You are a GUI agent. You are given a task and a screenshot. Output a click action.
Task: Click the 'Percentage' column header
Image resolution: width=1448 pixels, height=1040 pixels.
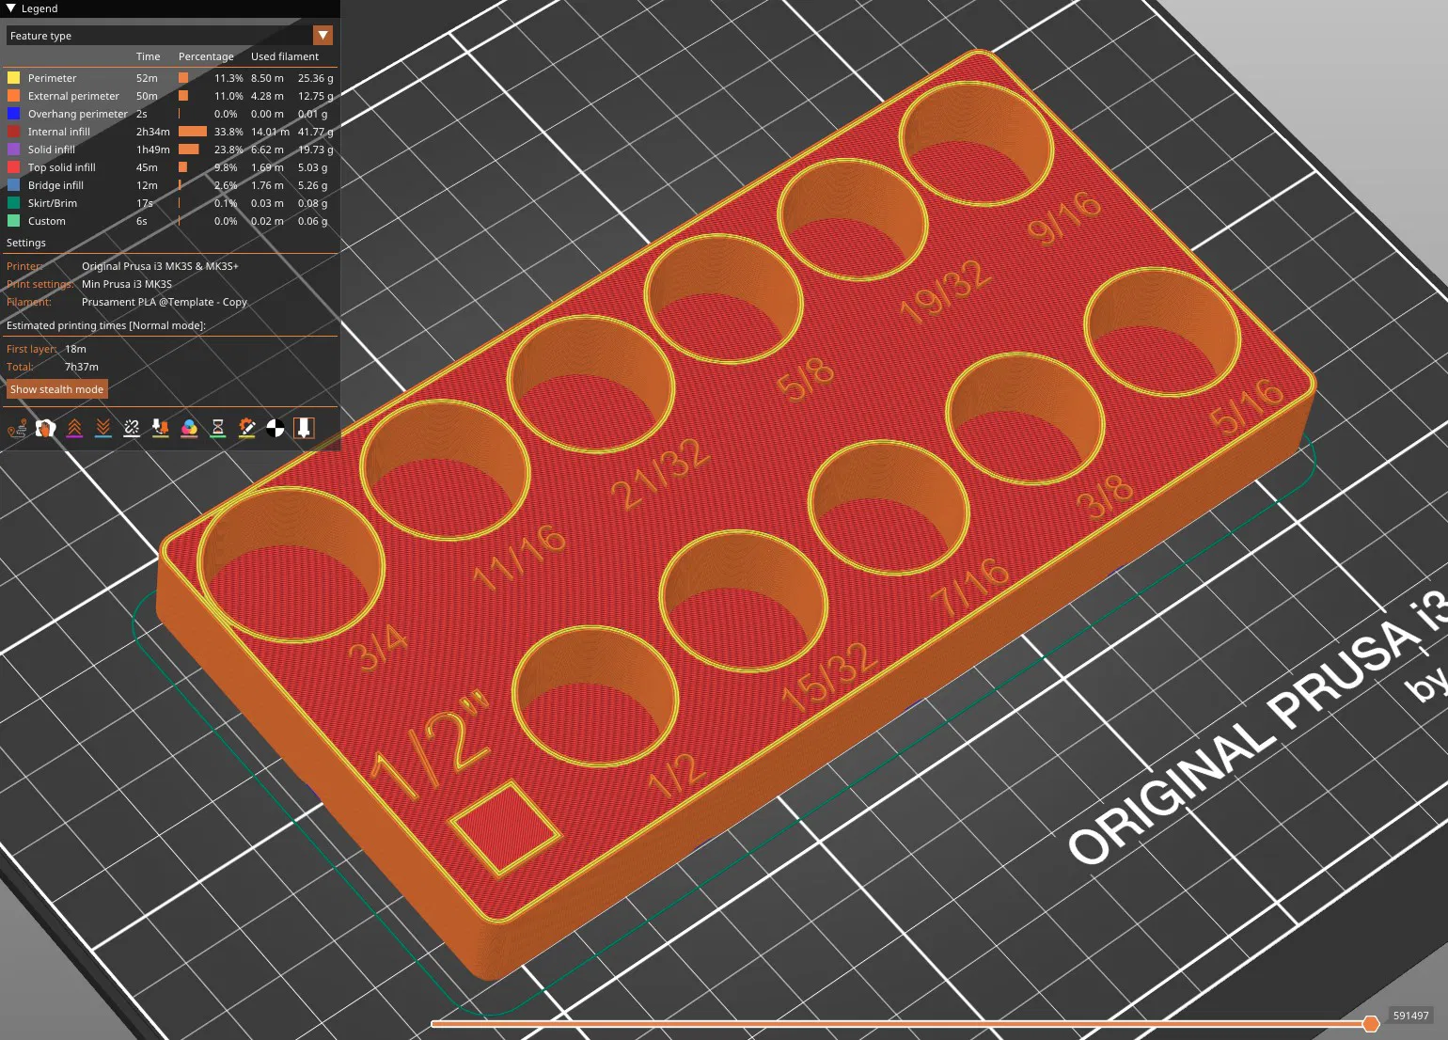click(x=206, y=56)
